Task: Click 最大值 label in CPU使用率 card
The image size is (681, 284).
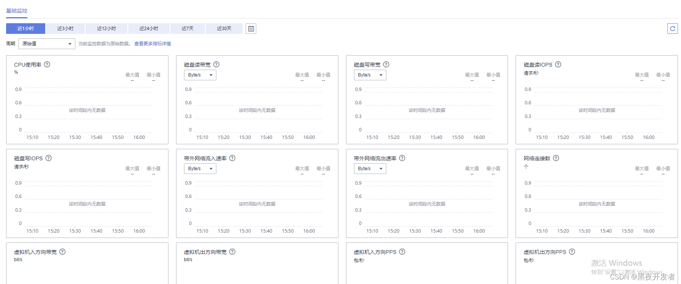Action: click(132, 75)
